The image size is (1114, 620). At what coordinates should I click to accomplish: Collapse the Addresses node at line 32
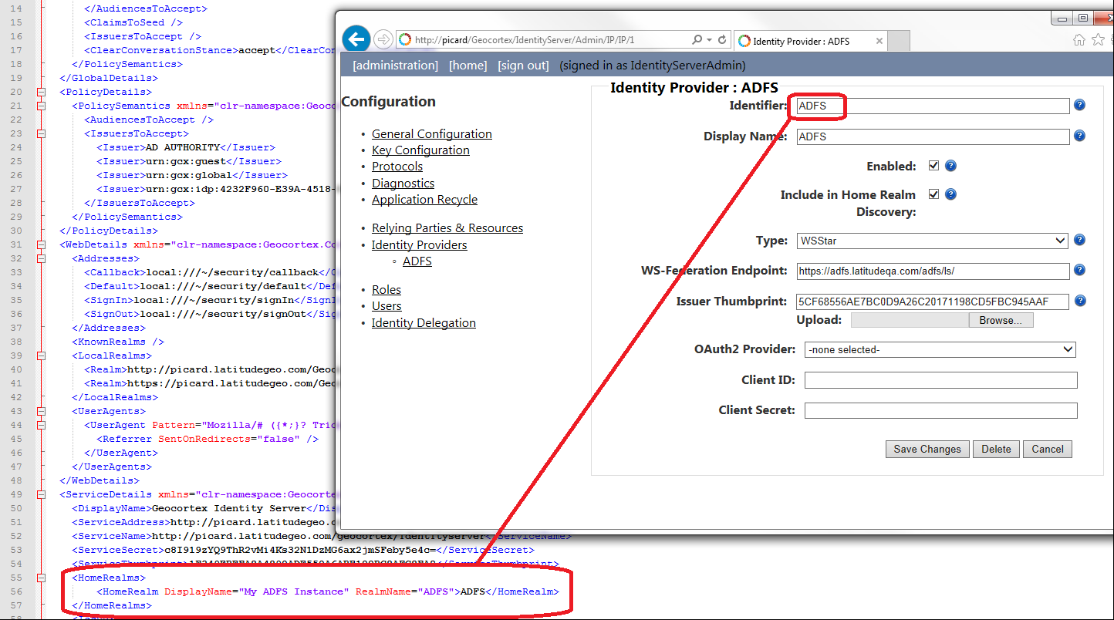click(x=41, y=258)
